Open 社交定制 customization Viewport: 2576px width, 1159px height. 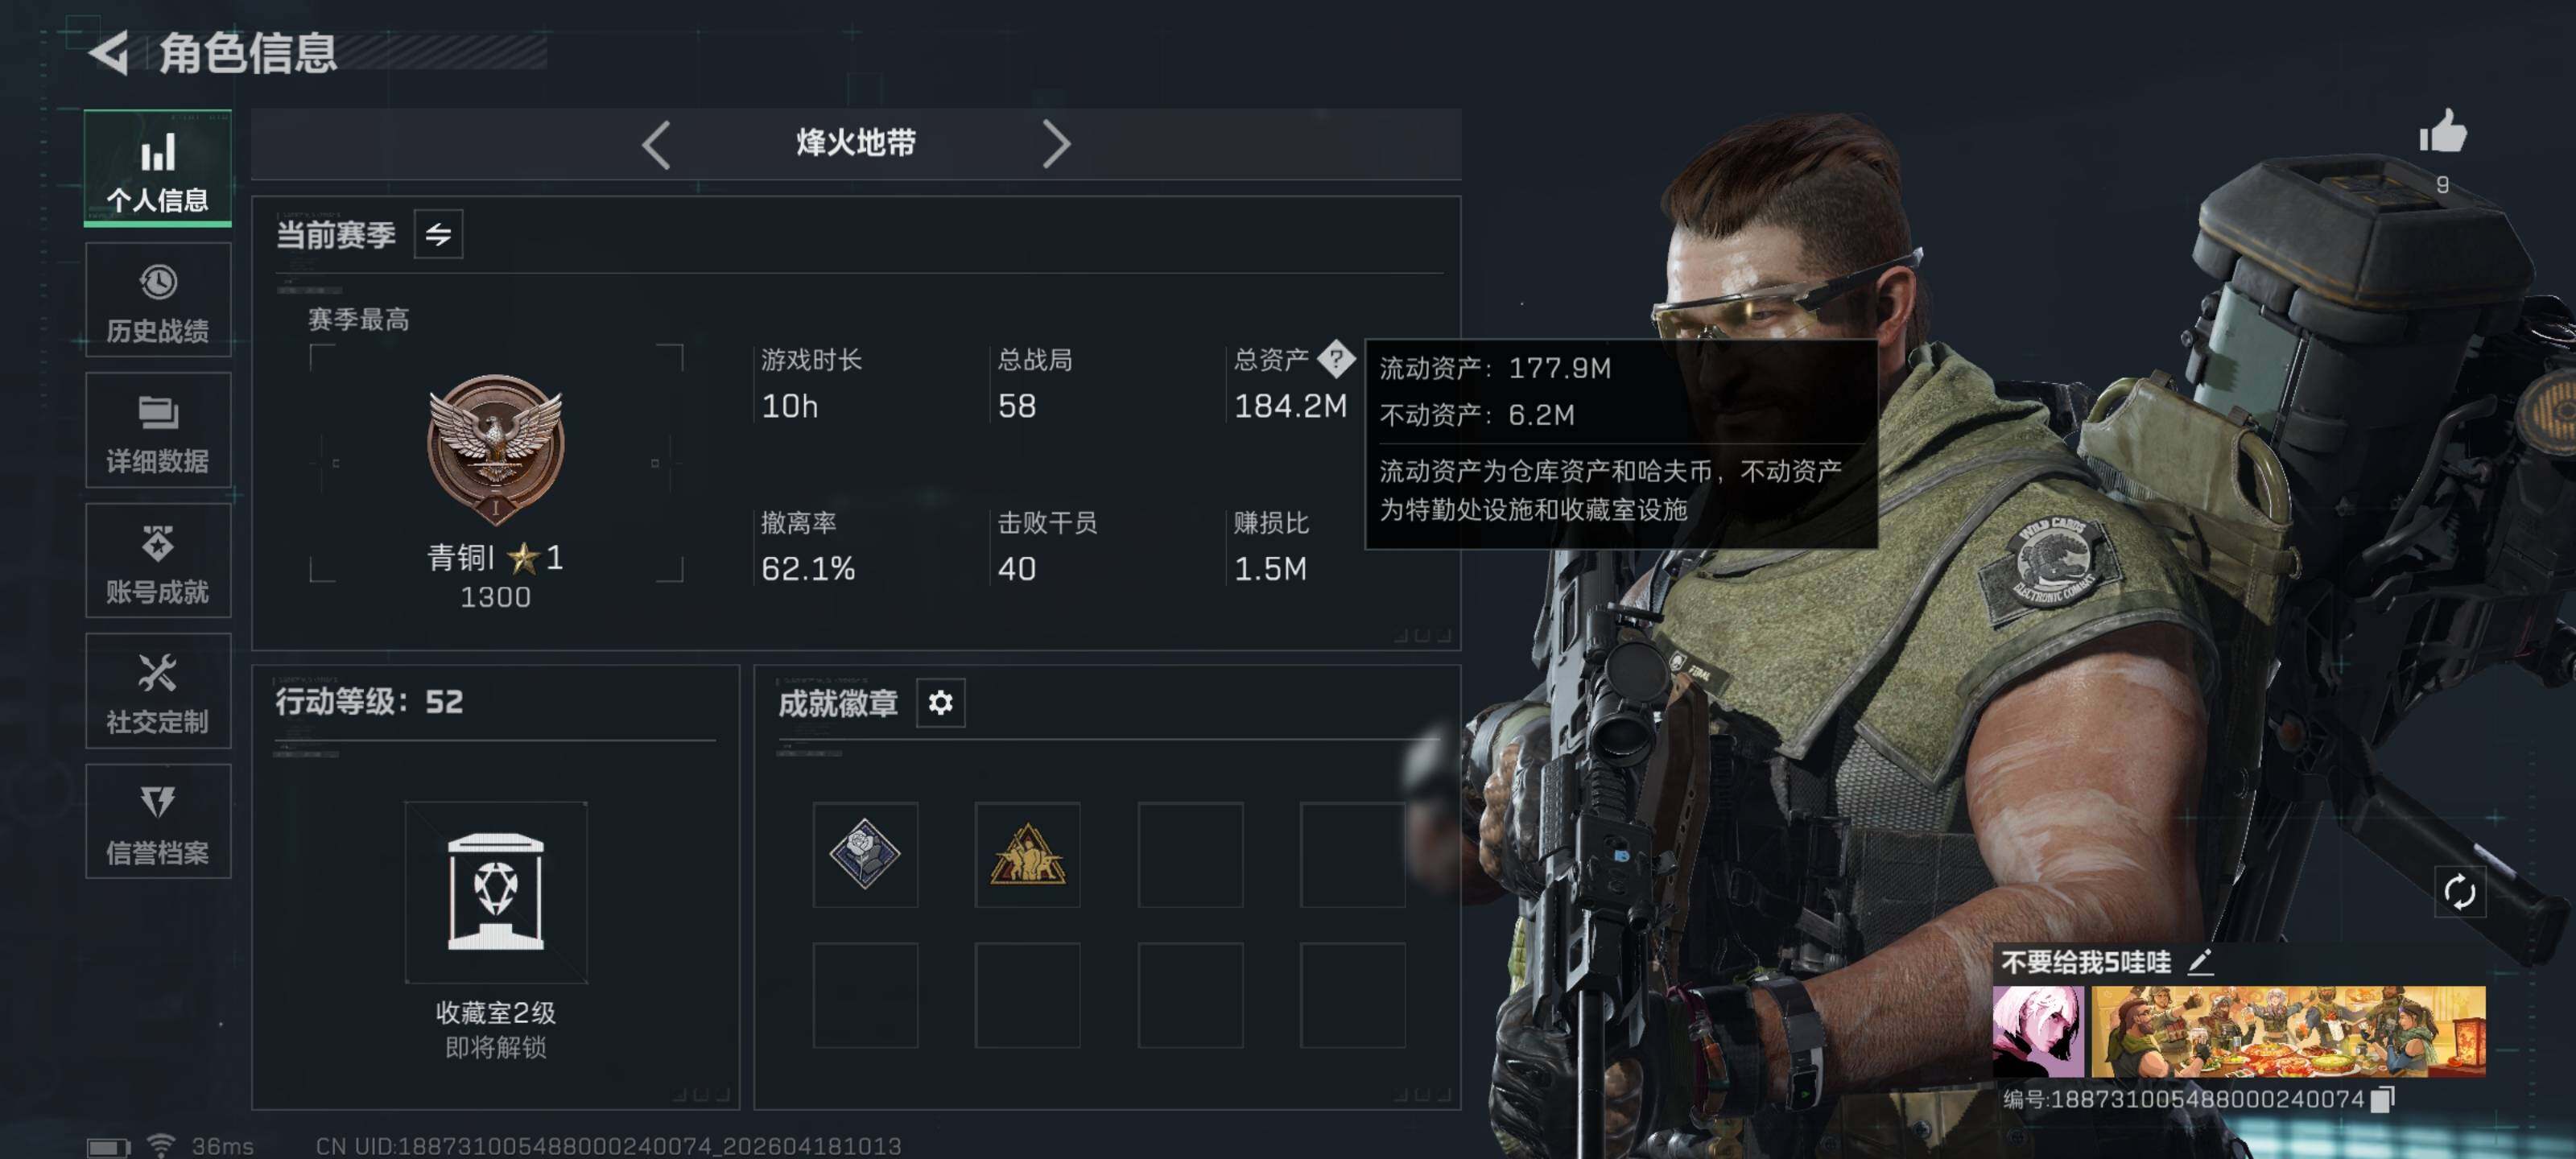[158, 691]
